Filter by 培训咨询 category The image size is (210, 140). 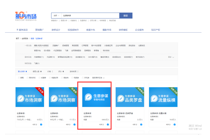coord(106,50)
